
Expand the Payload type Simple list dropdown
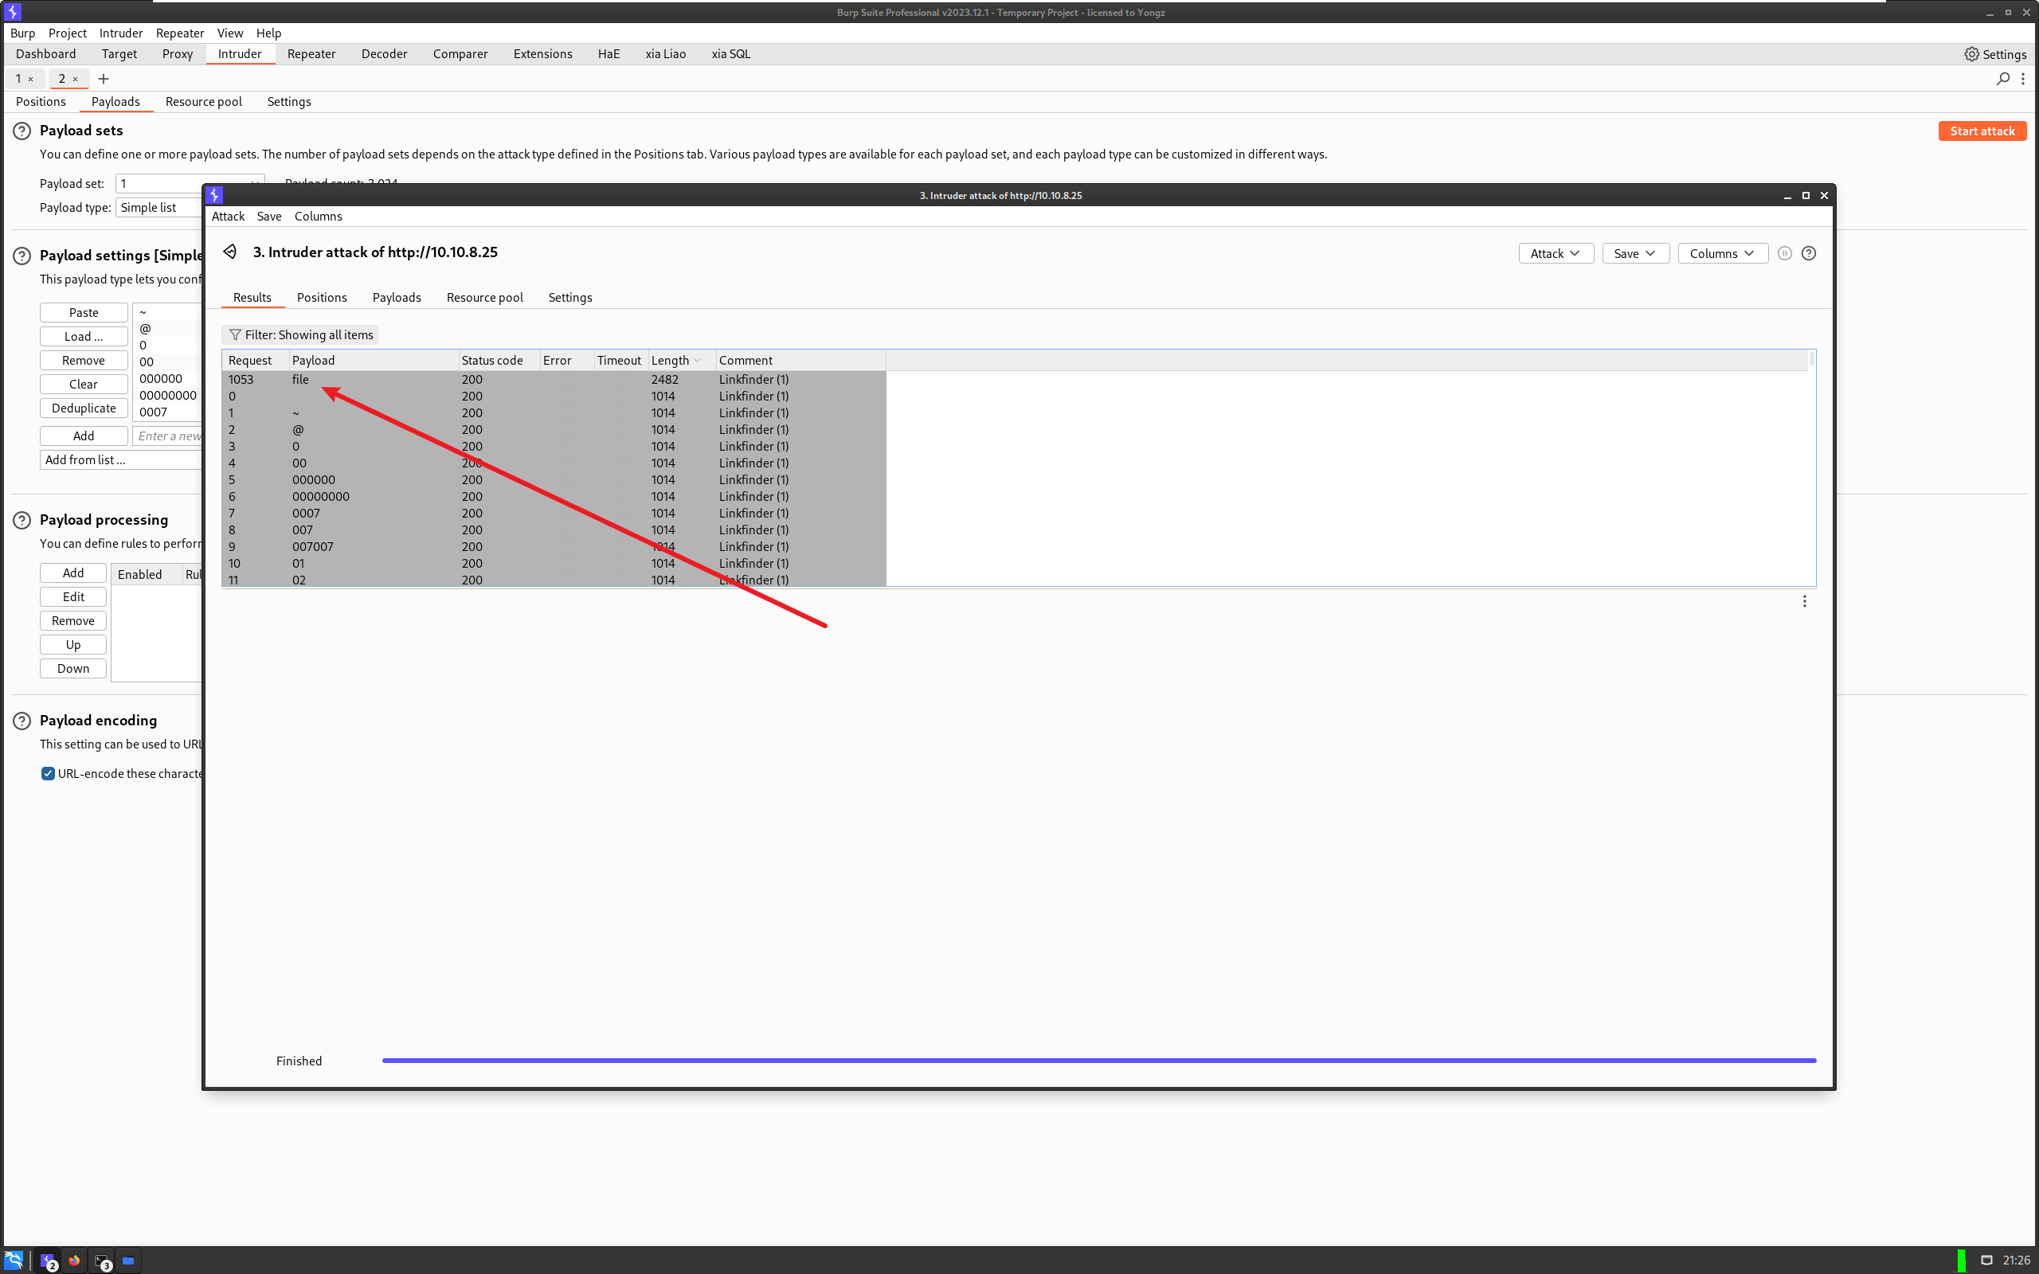(x=159, y=208)
